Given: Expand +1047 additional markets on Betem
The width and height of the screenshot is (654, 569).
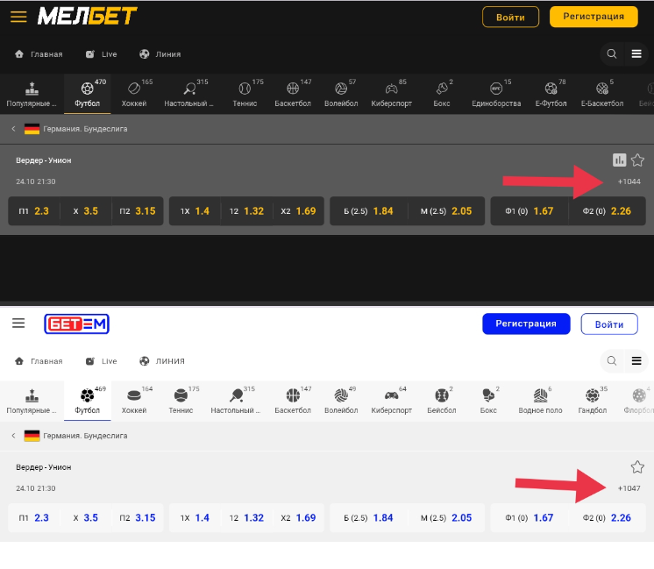Looking at the screenshot, I should 629,488.
